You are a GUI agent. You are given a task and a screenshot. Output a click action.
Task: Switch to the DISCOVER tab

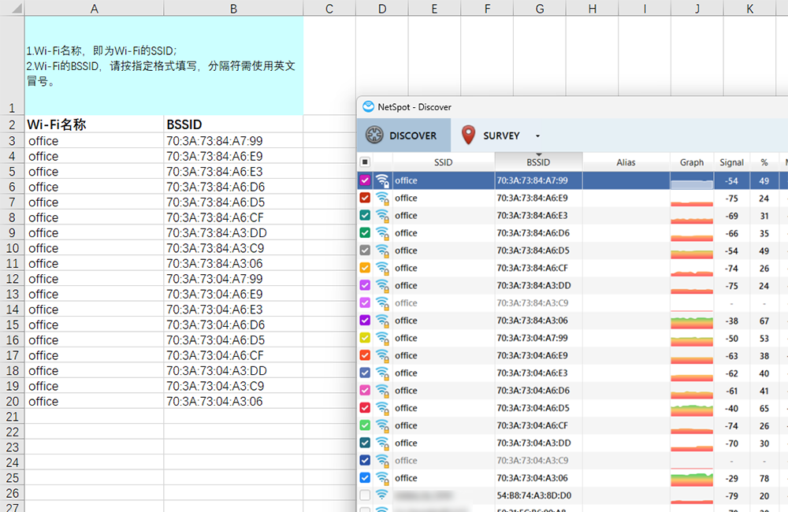point(403,135)
